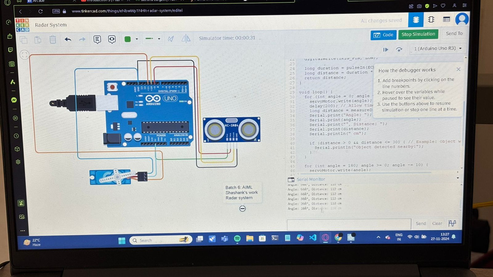
Task: Open Opera easy setup sliders icon
Action: click(x=464, y=5)
